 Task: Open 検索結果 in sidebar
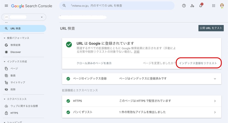click(15, 45)
